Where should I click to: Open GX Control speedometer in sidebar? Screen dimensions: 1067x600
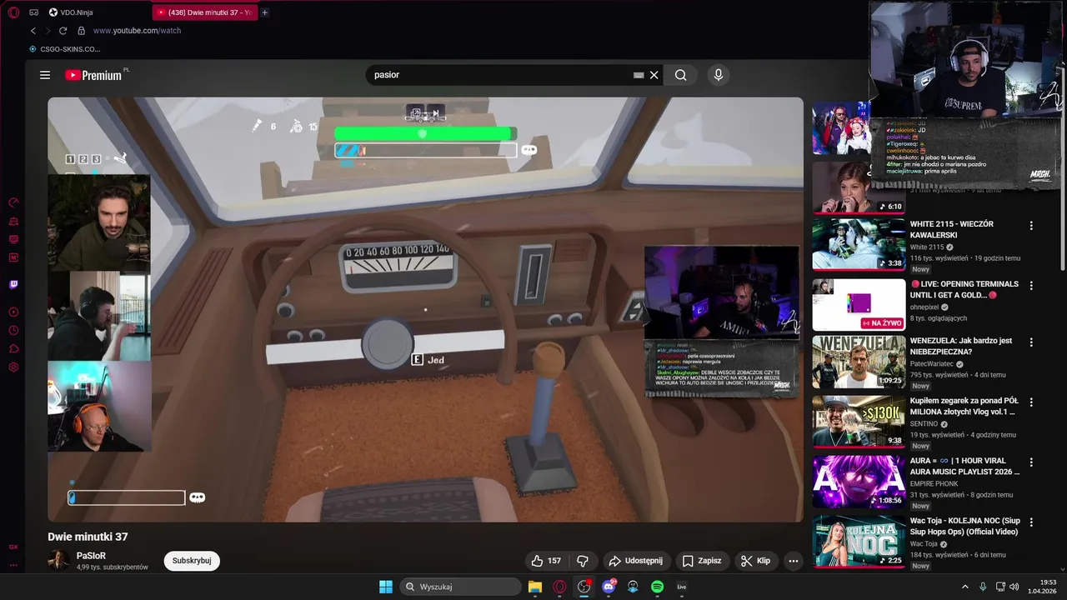pyautogui.click(x=13, y=202)
